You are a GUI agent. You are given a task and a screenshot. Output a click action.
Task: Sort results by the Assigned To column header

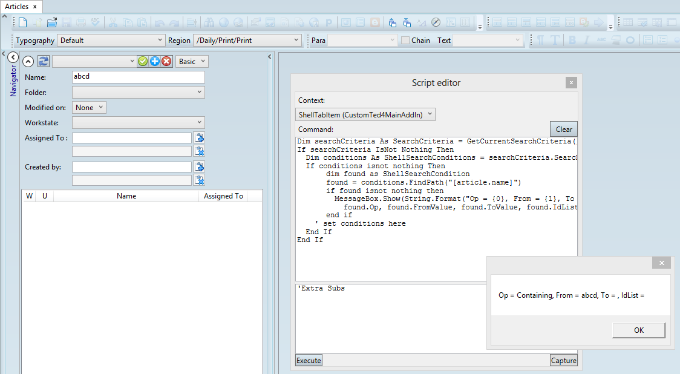223,196
